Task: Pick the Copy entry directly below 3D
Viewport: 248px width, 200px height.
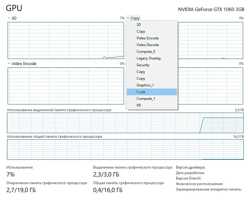Action: (x=141, y=31)
